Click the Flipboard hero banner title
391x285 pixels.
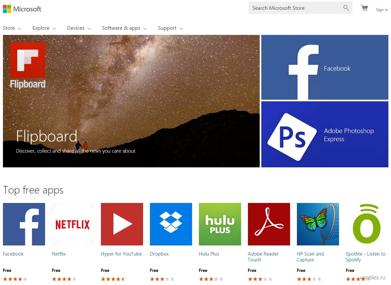pos(47,136)
